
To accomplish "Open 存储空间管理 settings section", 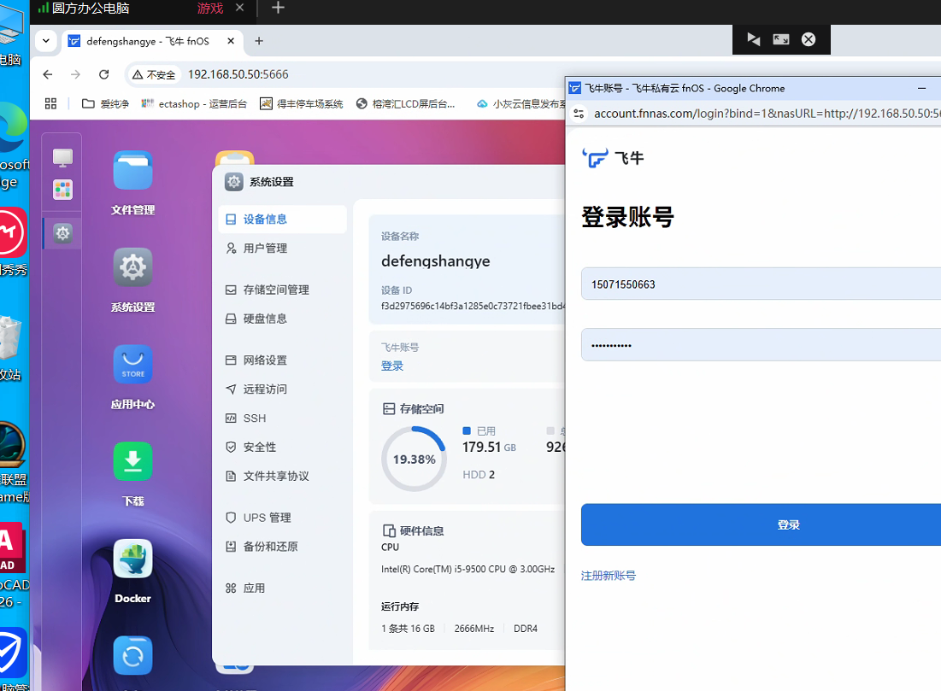I will (282, 290).
